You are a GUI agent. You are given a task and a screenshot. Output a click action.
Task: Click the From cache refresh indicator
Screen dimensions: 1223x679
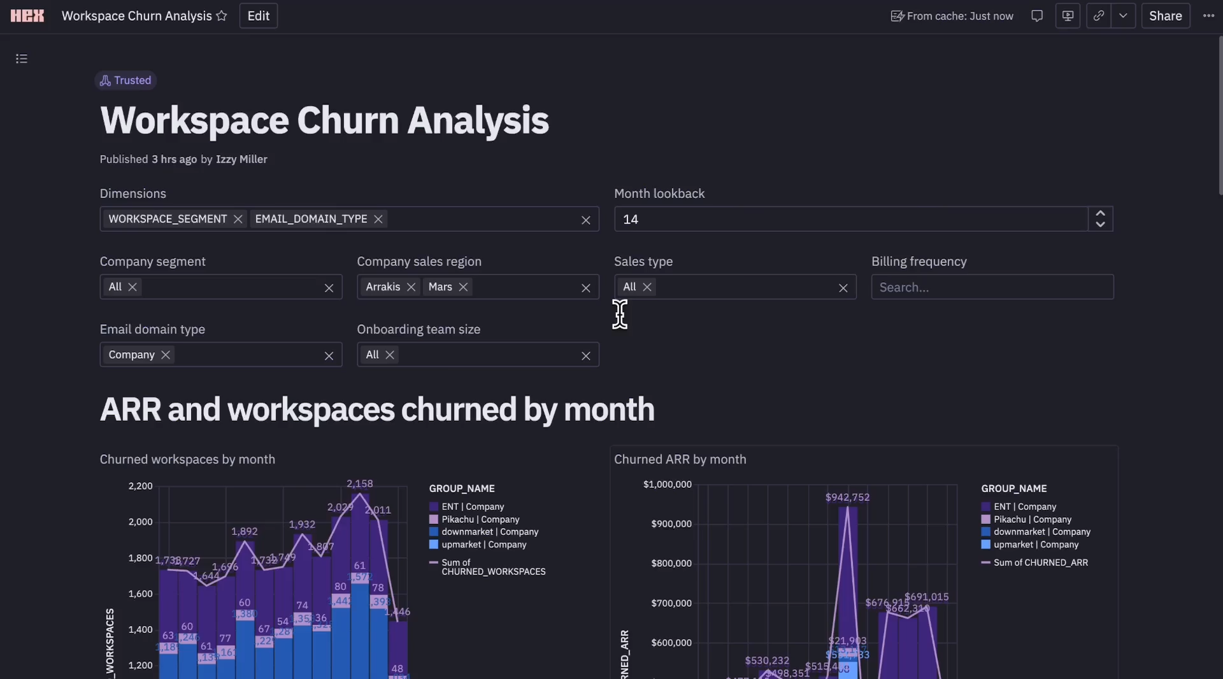[952, 16]
